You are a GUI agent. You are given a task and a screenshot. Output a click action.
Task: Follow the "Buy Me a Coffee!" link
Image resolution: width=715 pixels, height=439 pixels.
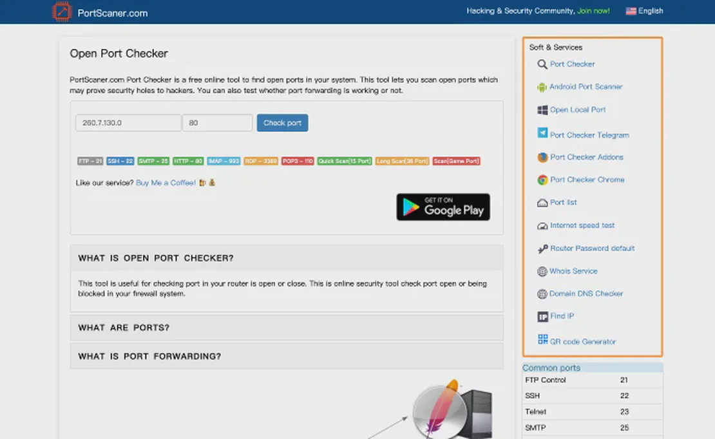point(166,183)
